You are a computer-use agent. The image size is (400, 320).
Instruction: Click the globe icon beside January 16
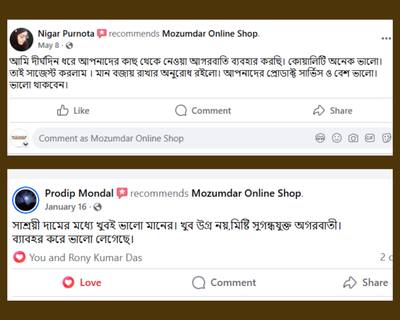click(x=97, y=207)
